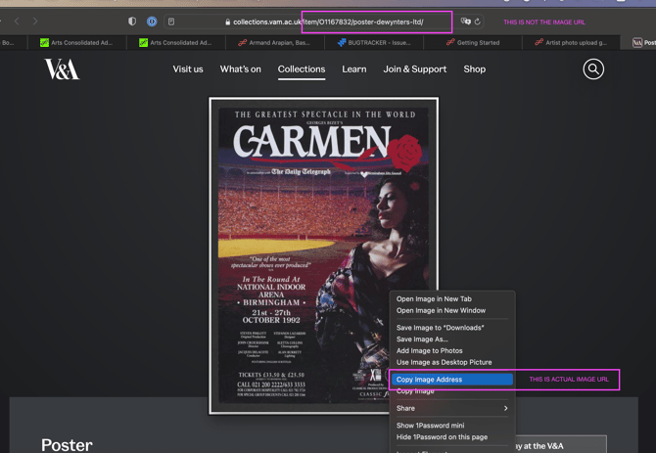Screen dimensions: 656x453
Task: Open second Arts Consolidated Ad bookmark
Action: [x=175, y=43]
